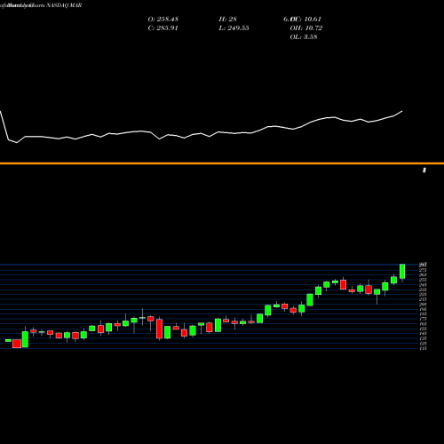Select the large red candle mid-chart
Image resolution: width=444 pixels, height=444 pixels.
pyautogui.click(x=159, y=329)
